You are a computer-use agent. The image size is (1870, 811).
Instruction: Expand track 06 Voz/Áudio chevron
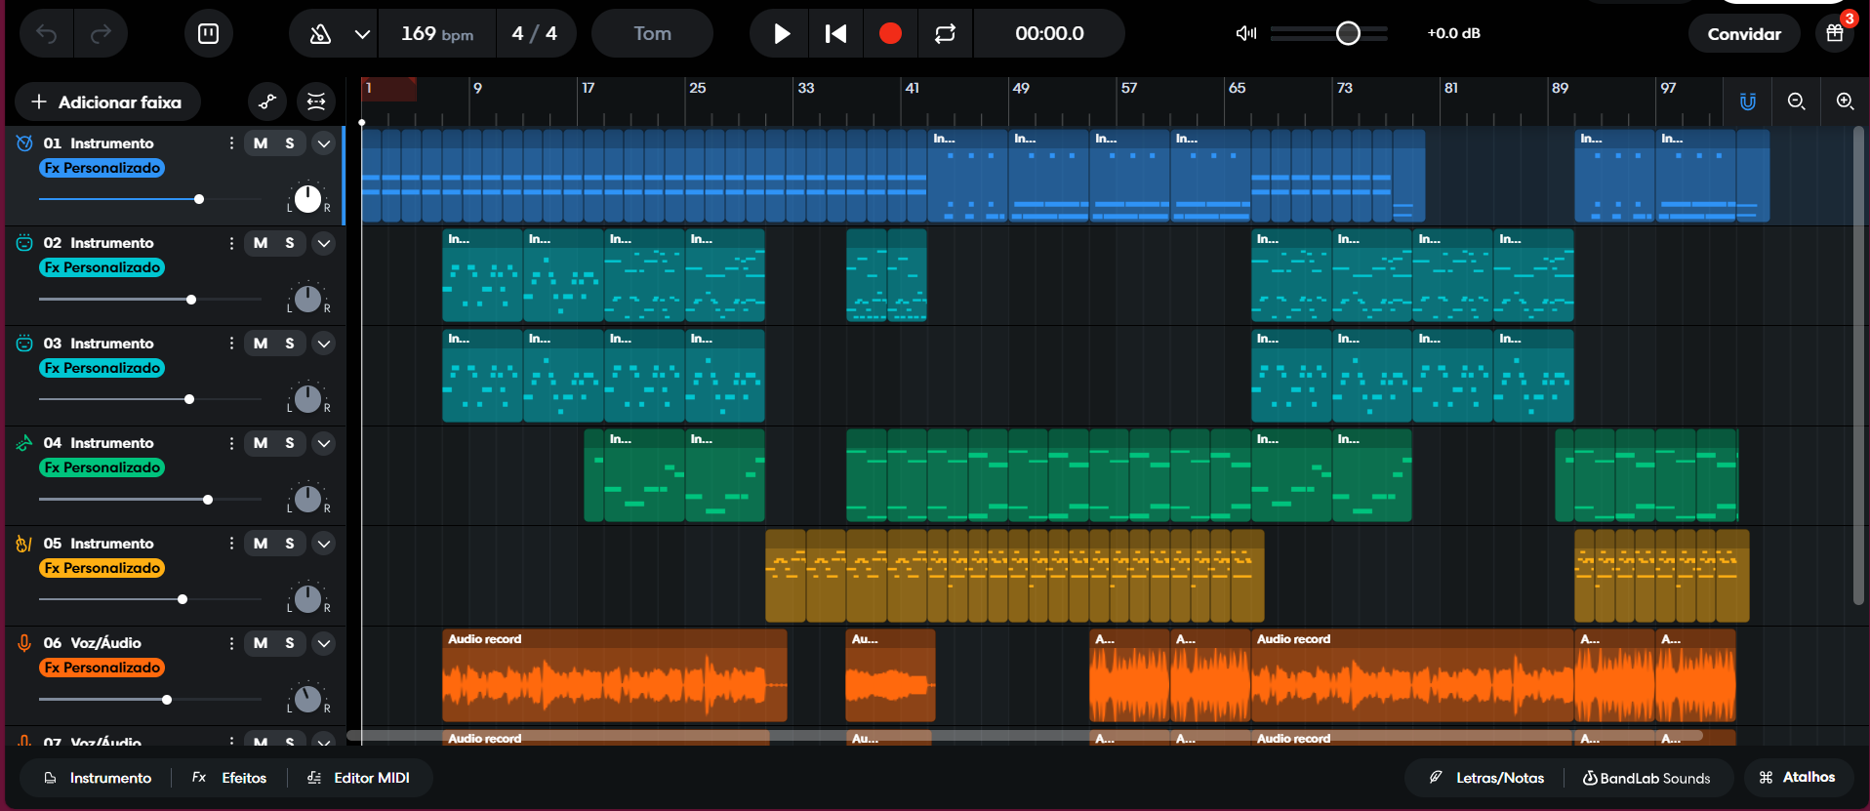point(324,643)
